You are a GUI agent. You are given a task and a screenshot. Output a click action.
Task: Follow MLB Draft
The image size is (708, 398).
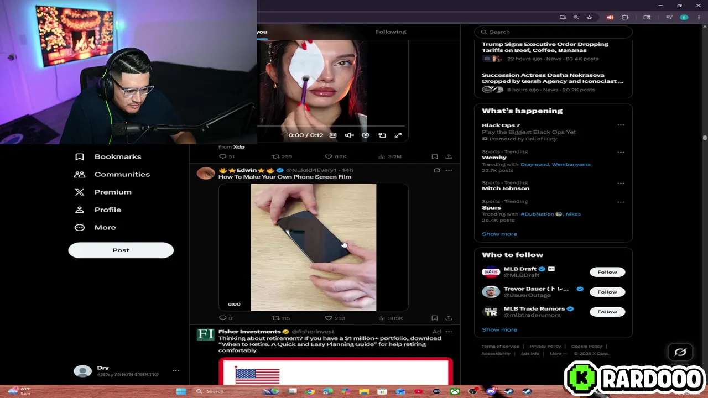607,272
